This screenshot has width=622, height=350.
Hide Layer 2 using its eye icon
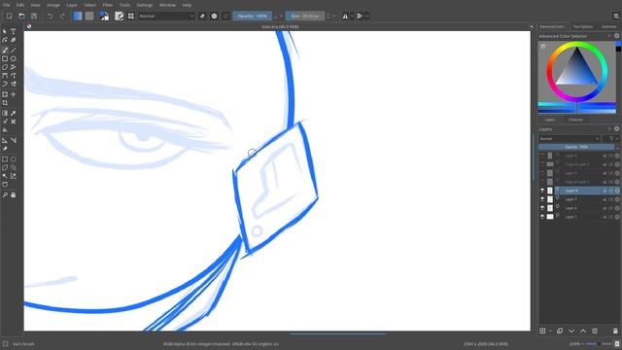point(542,208)
